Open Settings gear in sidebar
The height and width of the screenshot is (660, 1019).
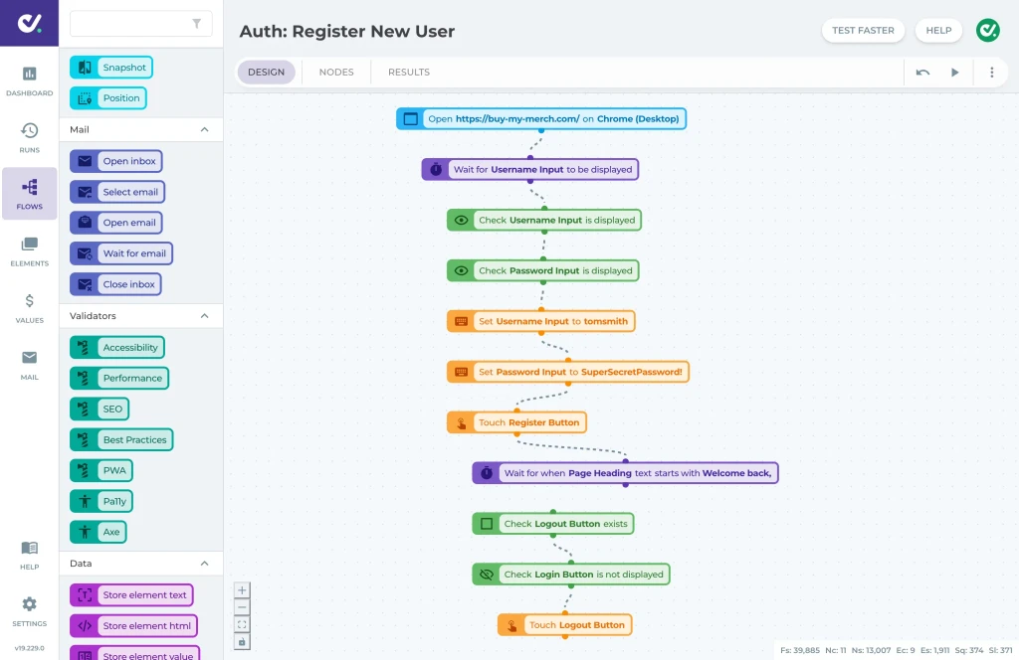pyautogui.click(x=29, y=611)
